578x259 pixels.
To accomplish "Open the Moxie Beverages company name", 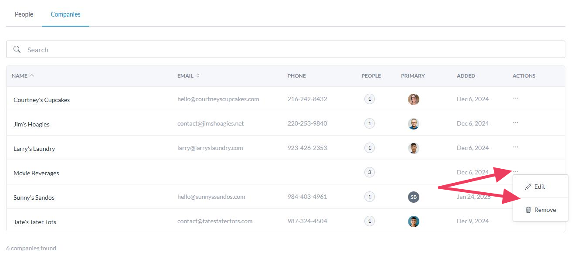I will click(36, 173).
